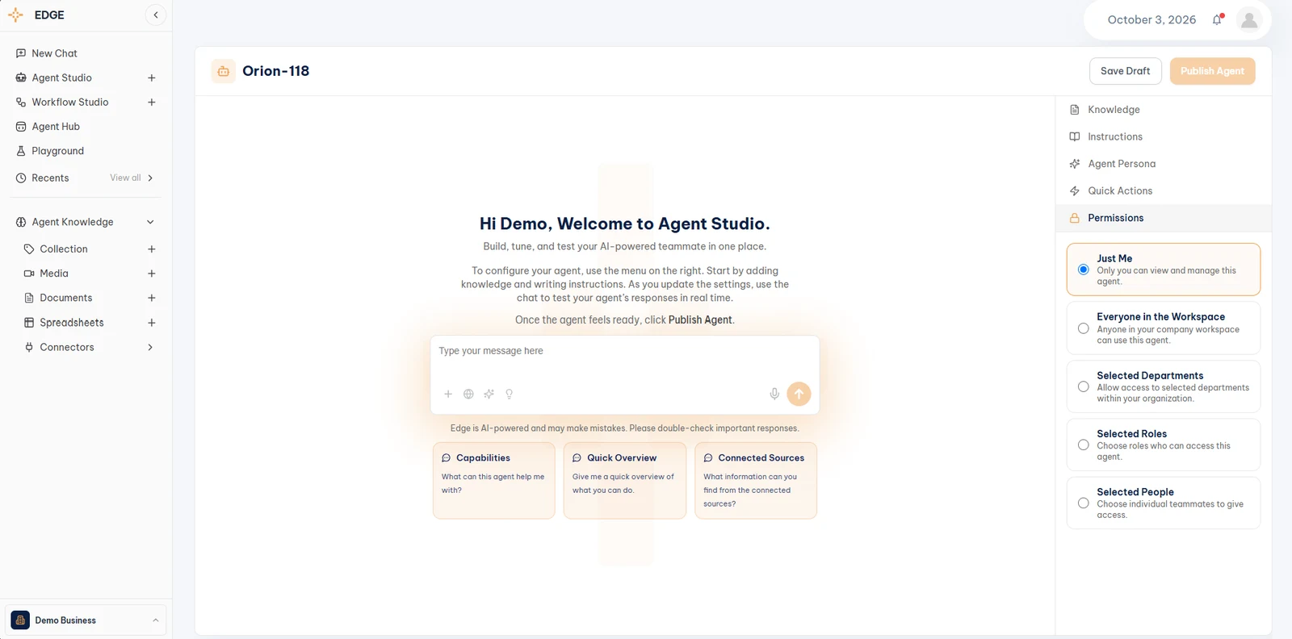
Task: Collapse the sidebar with the chevron button
Action: [x=156, y=15]
